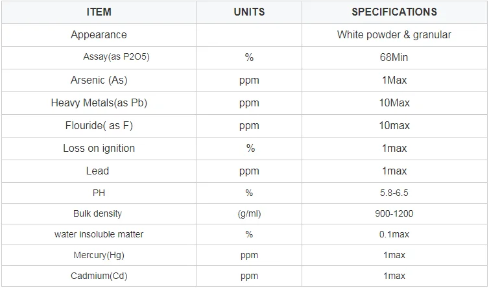Select the 'Lead' item cell
The height and width of the screenshot is (288, 489).
pos(97,171)
